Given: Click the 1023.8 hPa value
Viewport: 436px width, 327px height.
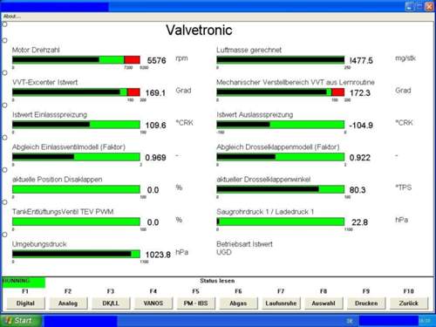Looking at the screenshot, I should point(158,255).
